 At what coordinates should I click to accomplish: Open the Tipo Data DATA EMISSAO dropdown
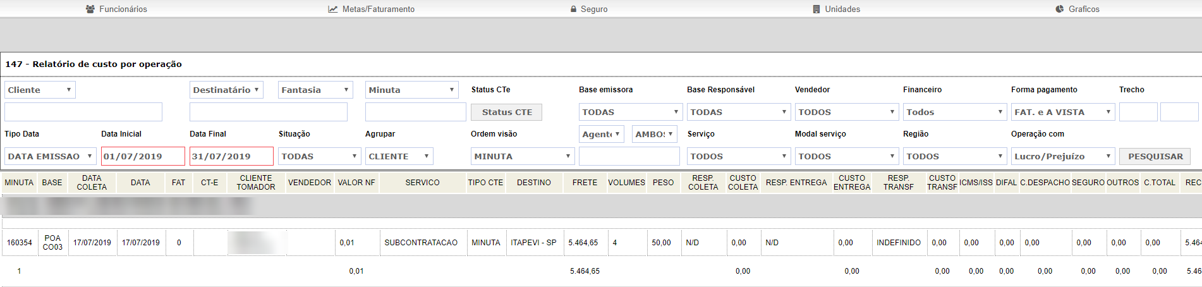[x=50, y=156]
